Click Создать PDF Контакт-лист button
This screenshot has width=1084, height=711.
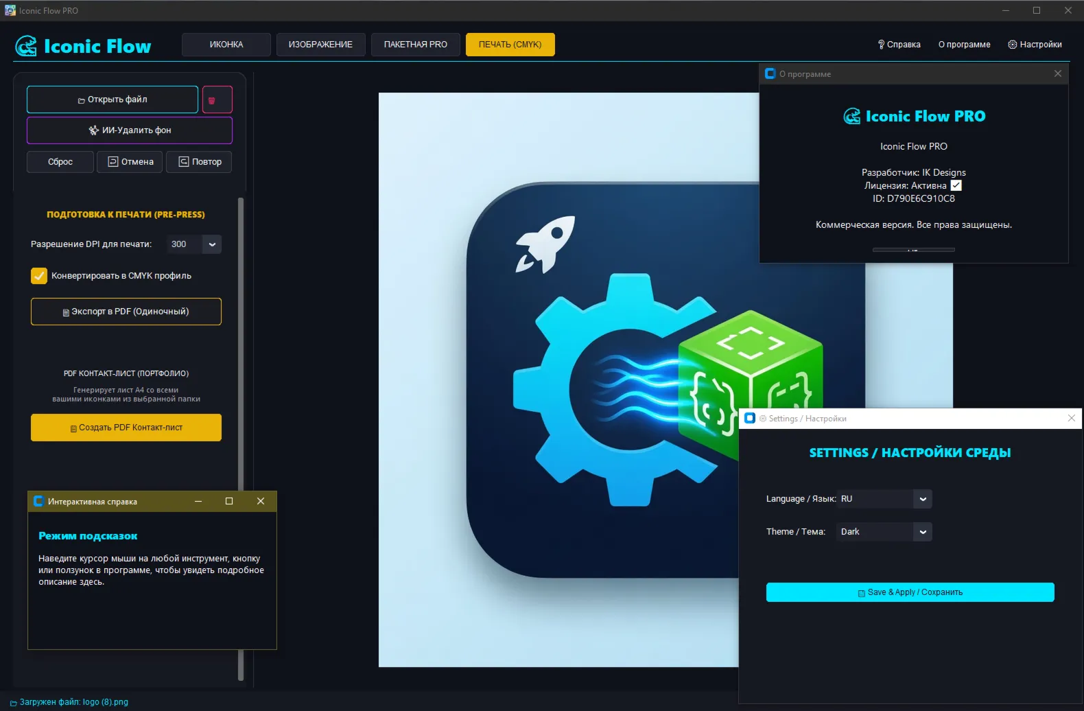tap(126, 428)
